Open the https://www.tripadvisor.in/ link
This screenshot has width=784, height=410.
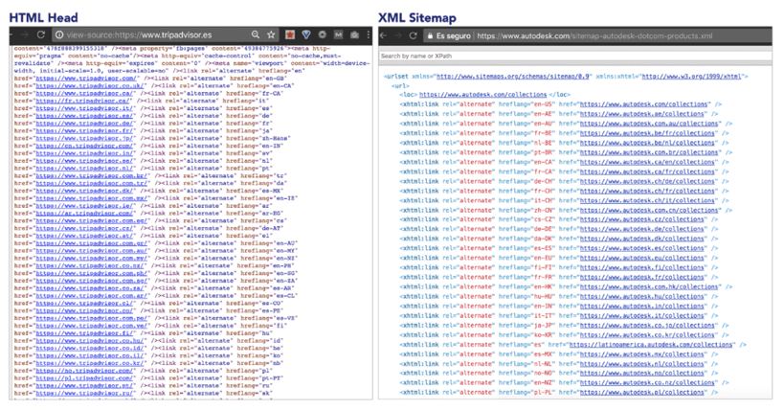[x=85, y=153]
